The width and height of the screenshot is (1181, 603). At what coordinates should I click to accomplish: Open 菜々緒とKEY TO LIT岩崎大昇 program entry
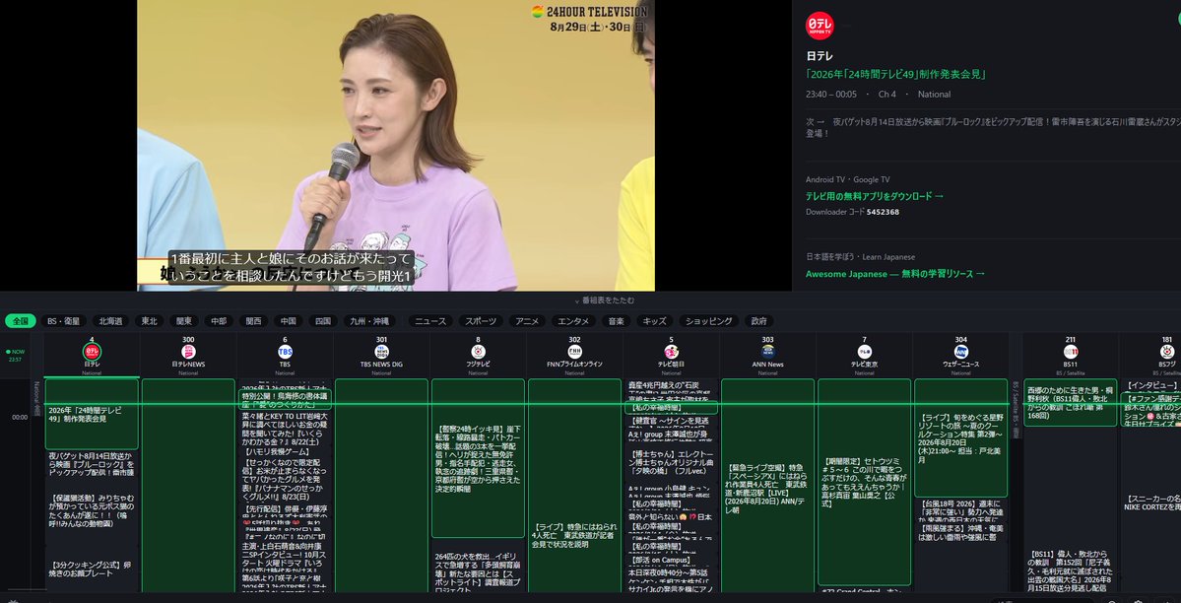[285, 429]
